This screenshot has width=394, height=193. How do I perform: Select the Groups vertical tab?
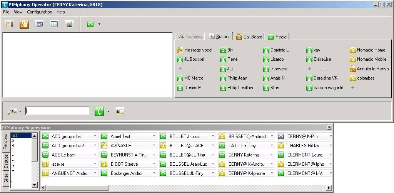point(6,161)
